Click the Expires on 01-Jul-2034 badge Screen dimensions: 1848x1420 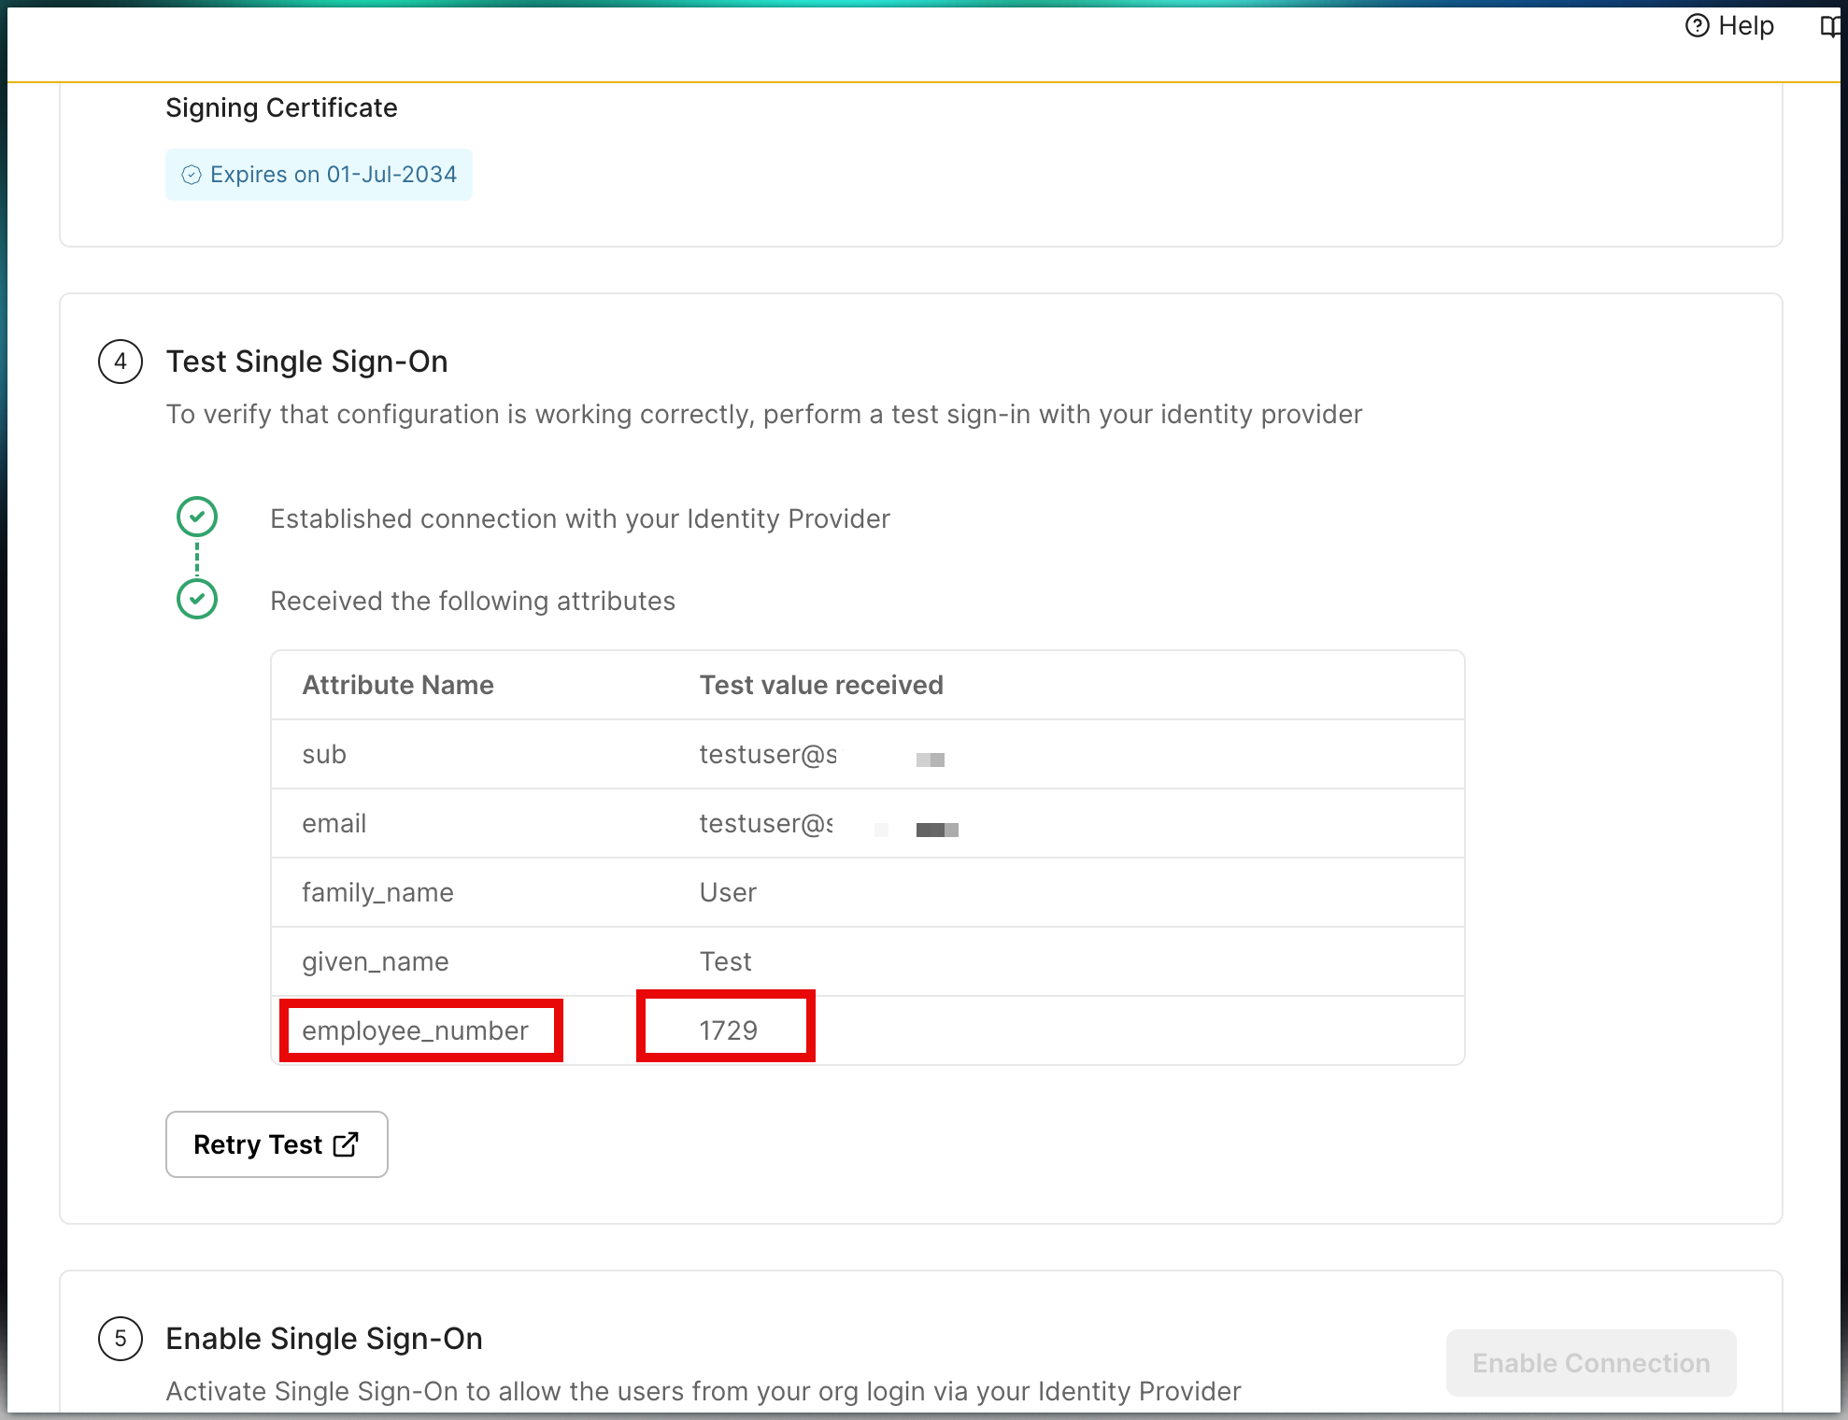(x=319, y=175)
